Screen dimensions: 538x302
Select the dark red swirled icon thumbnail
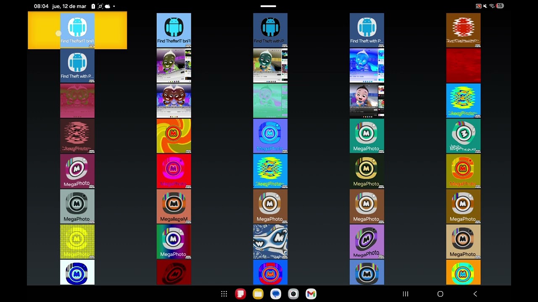click(x=174, y=272)
